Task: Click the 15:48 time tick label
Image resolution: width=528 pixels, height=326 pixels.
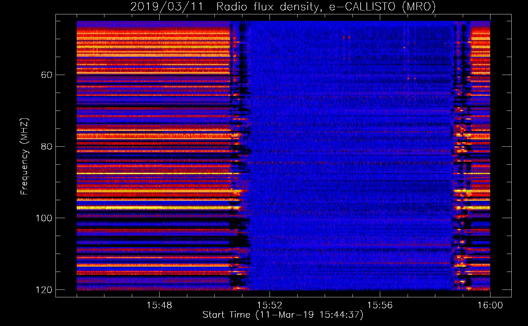Action: tap(159, 305)
